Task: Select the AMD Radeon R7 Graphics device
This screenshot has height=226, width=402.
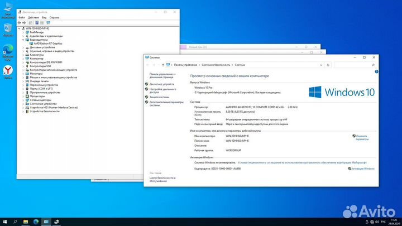Action: point(48,44)
